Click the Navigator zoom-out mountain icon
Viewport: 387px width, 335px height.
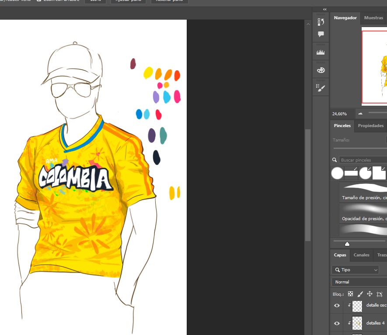coord(360,114)
